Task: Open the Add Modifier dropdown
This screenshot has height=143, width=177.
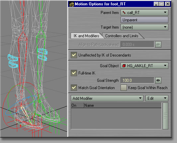Action: (107, 98)
